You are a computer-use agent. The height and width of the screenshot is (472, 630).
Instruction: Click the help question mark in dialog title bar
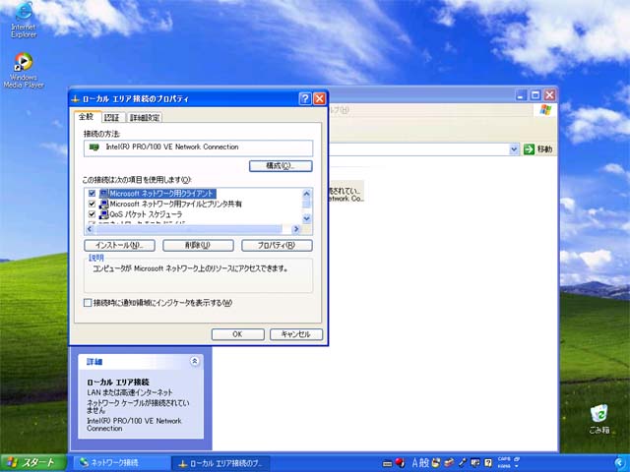tap(305, 98)
